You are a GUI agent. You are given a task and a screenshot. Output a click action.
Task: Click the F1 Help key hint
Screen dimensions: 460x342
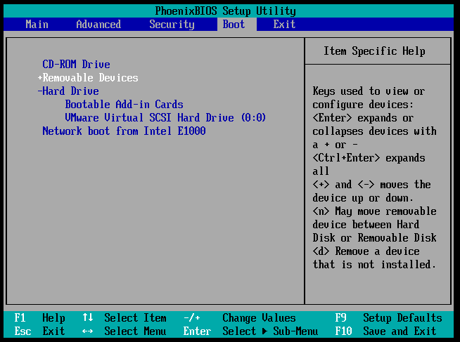39,318
